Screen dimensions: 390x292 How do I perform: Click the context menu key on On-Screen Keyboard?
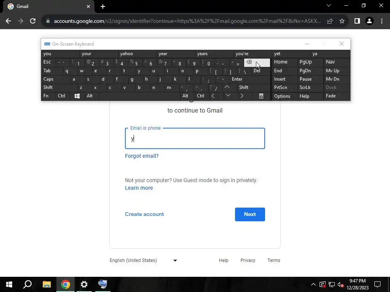(x=261, y=96)
